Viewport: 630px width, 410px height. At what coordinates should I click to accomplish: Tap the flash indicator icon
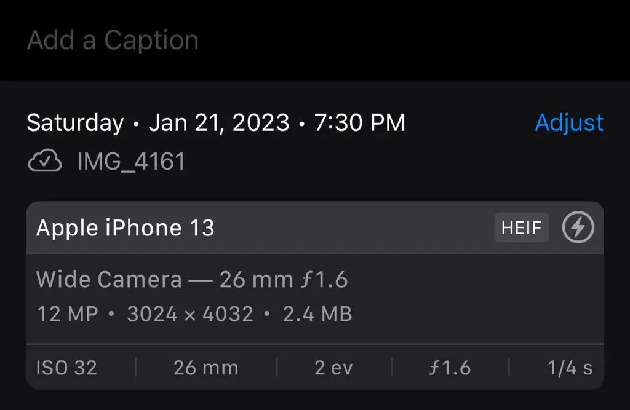578,228
